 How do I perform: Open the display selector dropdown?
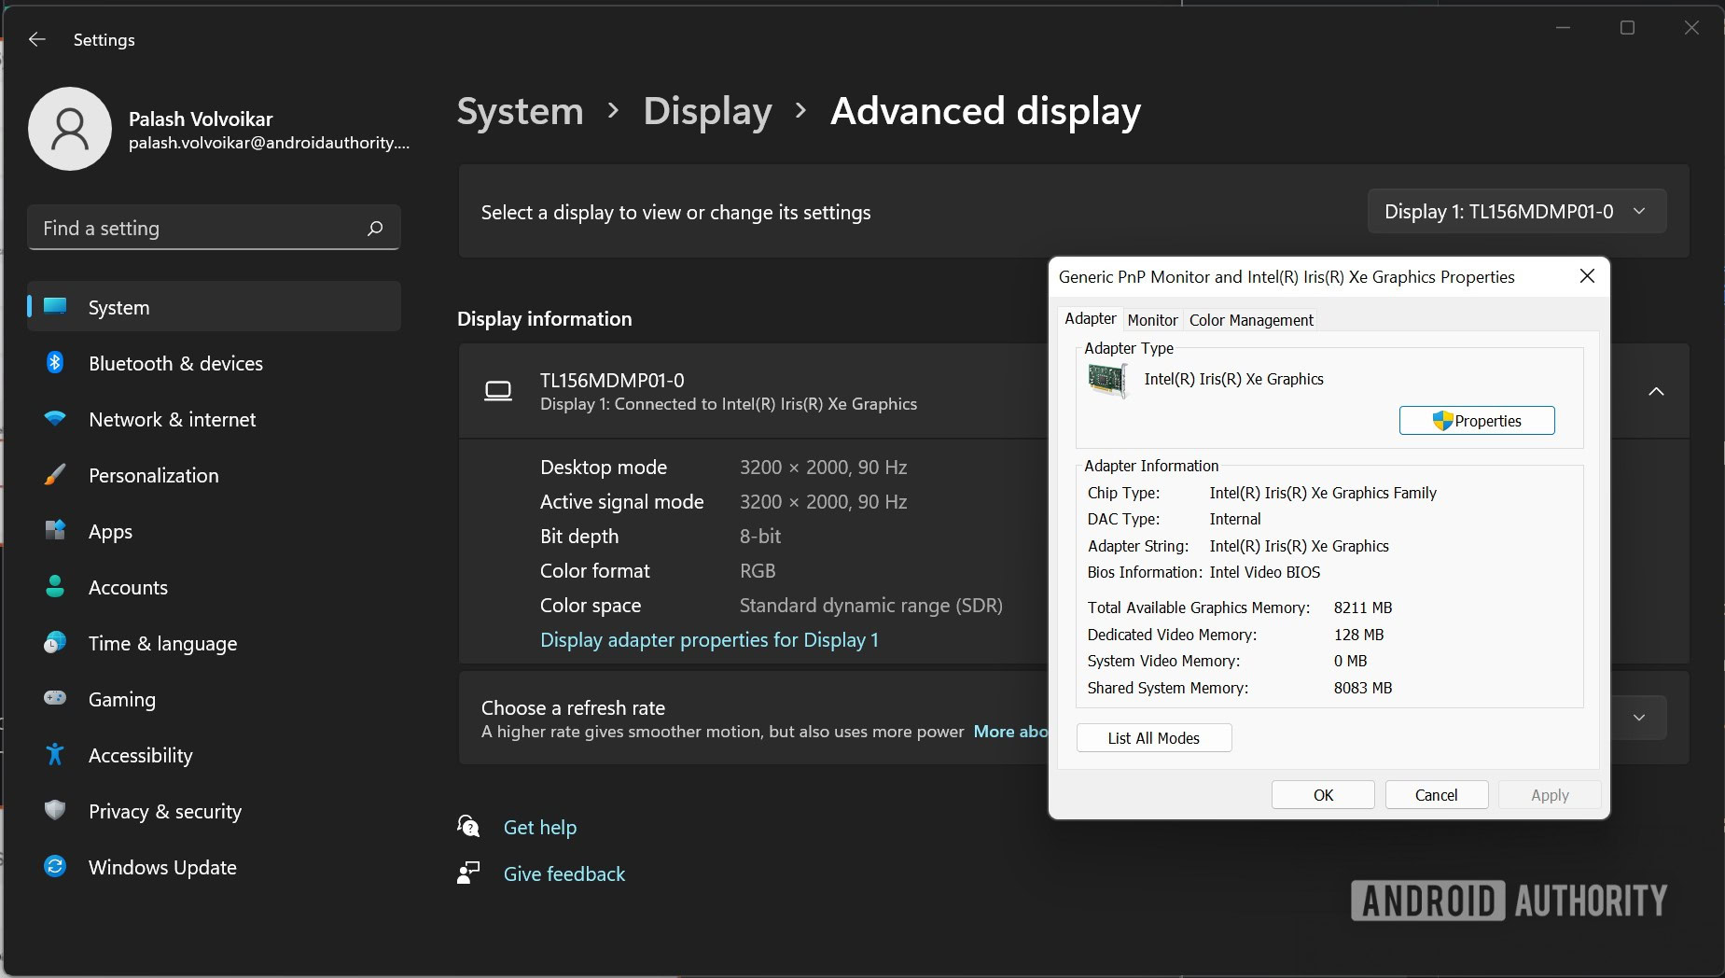click(x=1517, y=212)
